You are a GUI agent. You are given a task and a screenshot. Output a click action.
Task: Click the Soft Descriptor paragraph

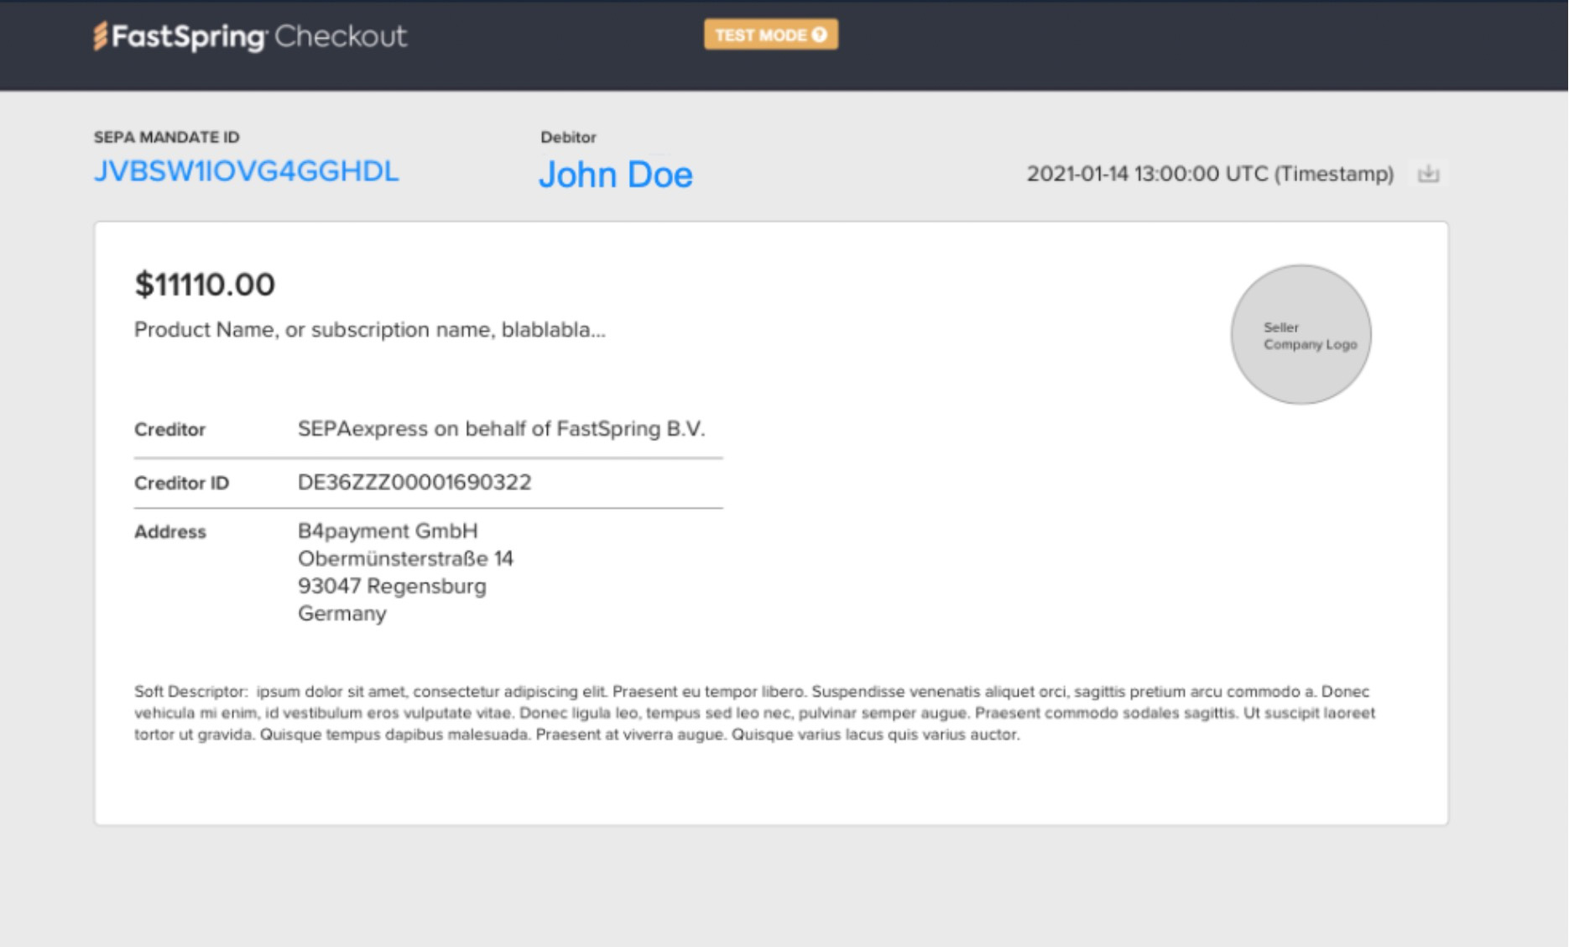point(753,713)
